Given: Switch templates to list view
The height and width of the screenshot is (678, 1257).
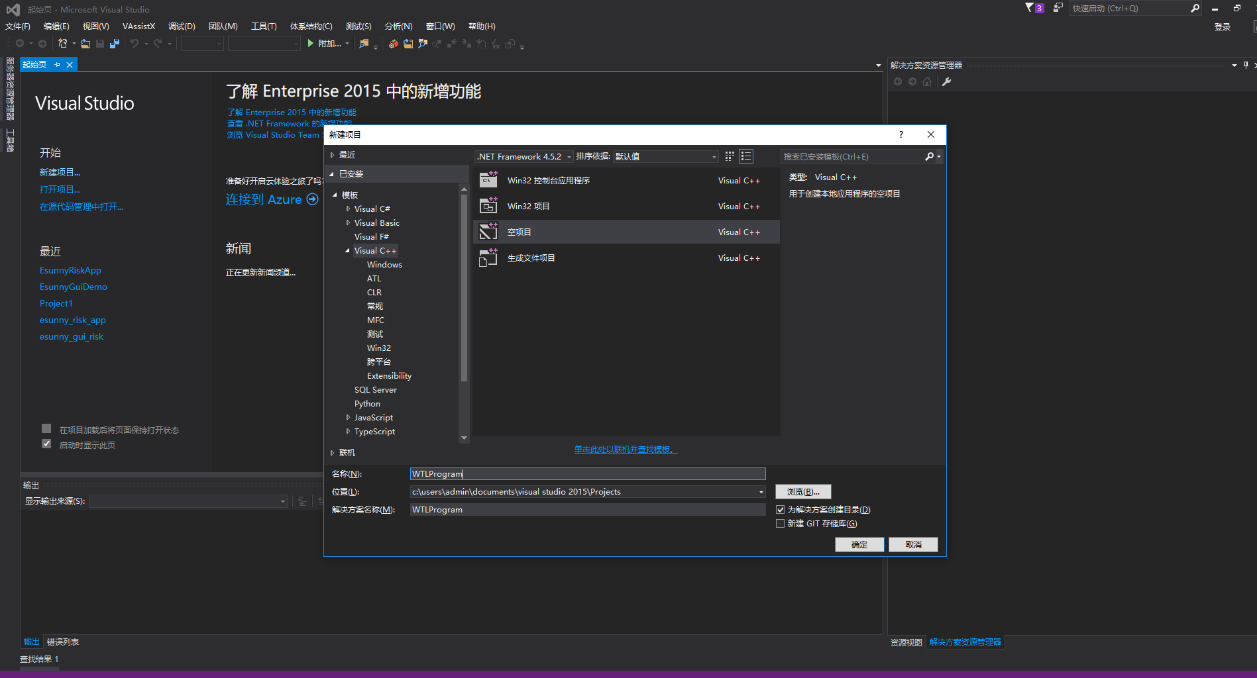Looking at the screenshot, I should pos(746,156).
